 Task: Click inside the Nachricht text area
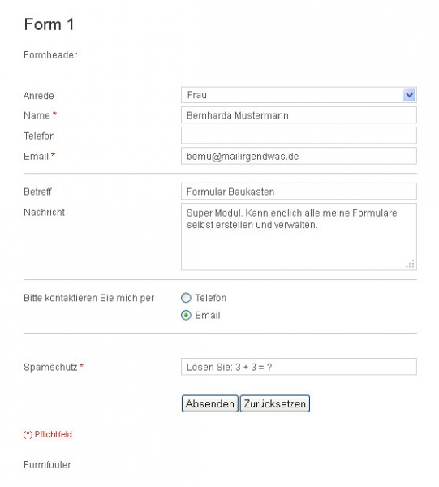[x=299, y=237]
